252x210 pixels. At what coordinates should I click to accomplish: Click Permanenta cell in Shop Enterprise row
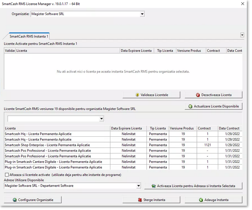click(x=158, y=145)
